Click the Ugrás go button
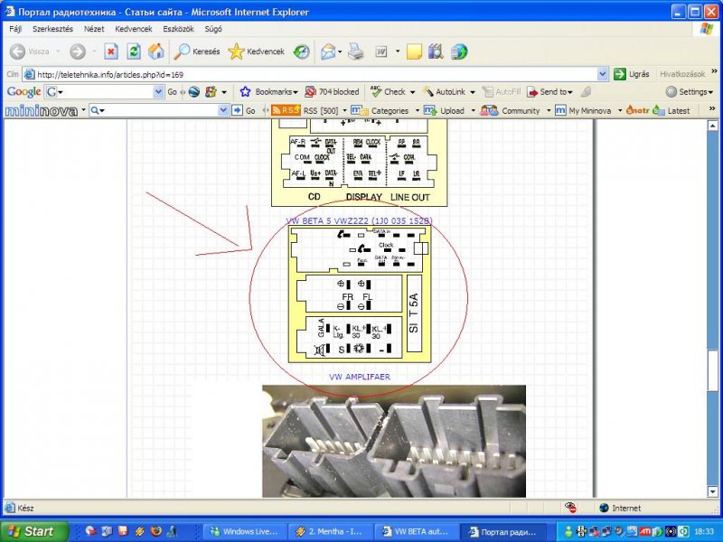The width and height of the screenshot is (723, 542). 632,74
